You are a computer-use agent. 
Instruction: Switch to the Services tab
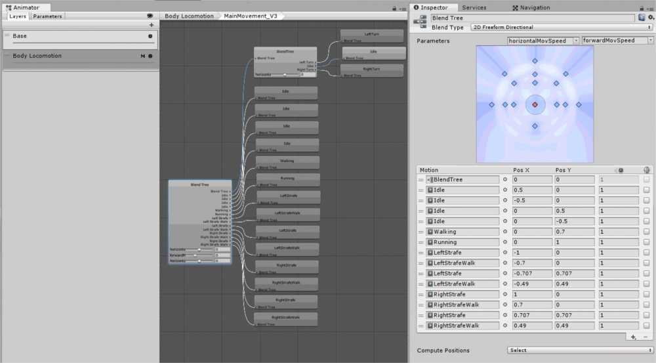tap(474, 7)
